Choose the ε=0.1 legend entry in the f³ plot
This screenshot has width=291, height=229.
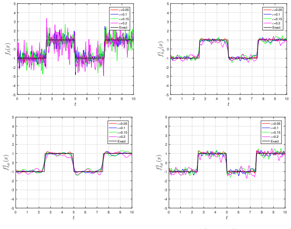pos(270,128)
